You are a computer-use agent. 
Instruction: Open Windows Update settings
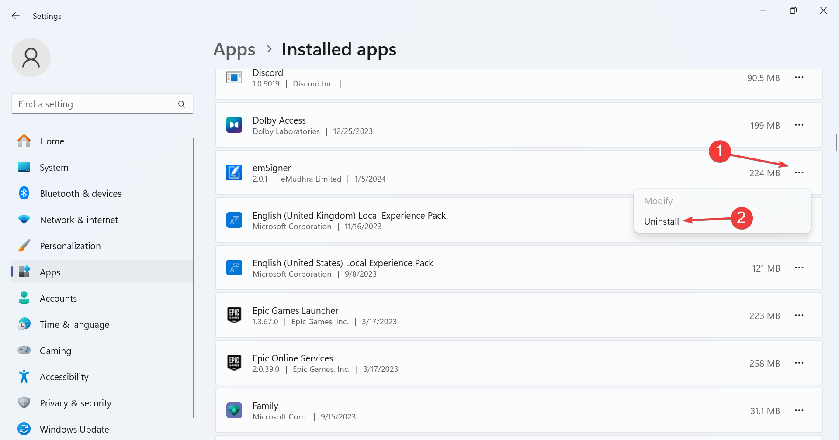tap(102, 429)
